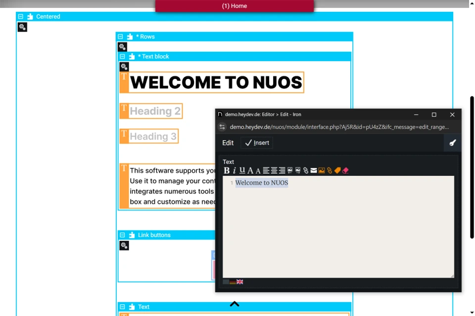475x316 pixels.
Task: Insert an email link via the envelope icon
Action: pyautogui.click(x=314, y=170)
